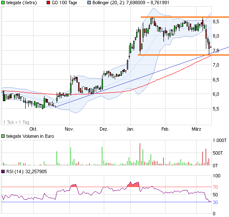The width and height of the screenshot is (229, 217).
Task: Click the 6,5 price axis label
Action: tap(216, 80)
